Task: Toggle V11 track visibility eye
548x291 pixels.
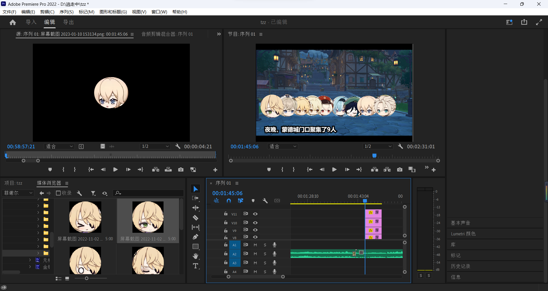Action: [x=255, y=214]
